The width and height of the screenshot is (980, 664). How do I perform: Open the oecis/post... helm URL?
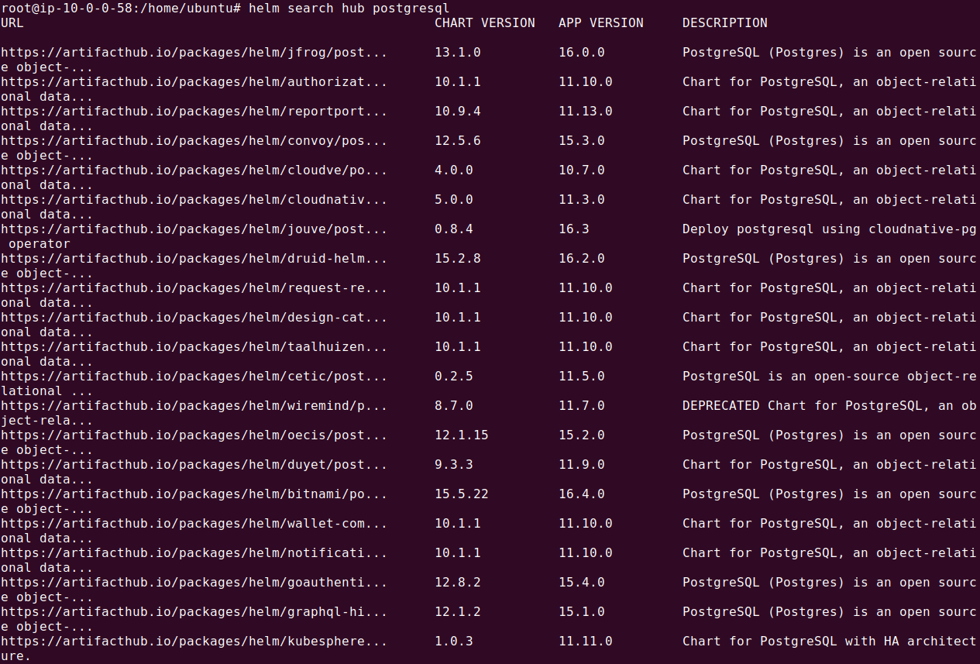click(x=194, y=435)
